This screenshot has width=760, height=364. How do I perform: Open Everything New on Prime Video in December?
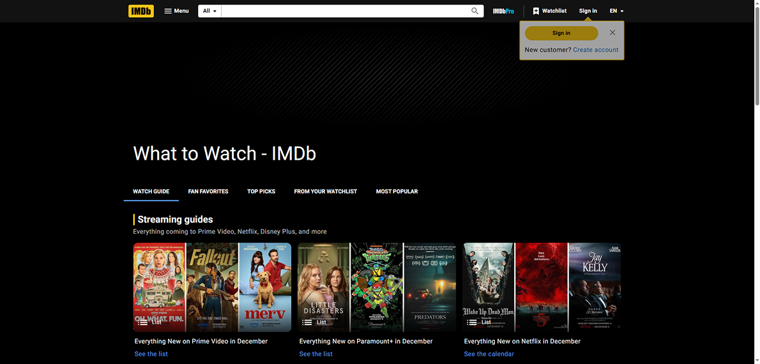[201, 341]
